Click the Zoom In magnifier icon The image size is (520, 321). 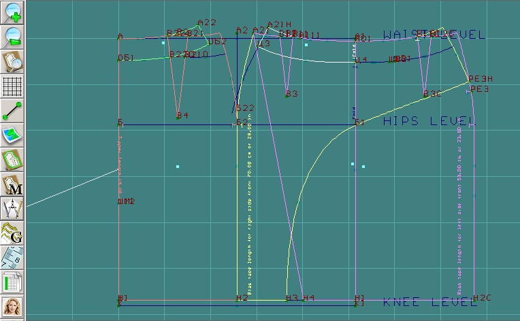(12, 12)
